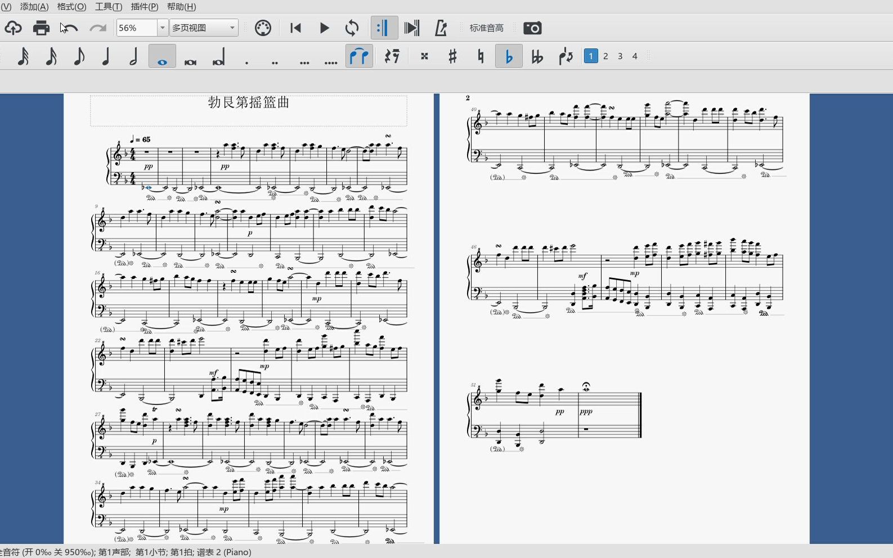Select the half note duration
This screenshot has height=558, width=893.
tap(134, 56)
